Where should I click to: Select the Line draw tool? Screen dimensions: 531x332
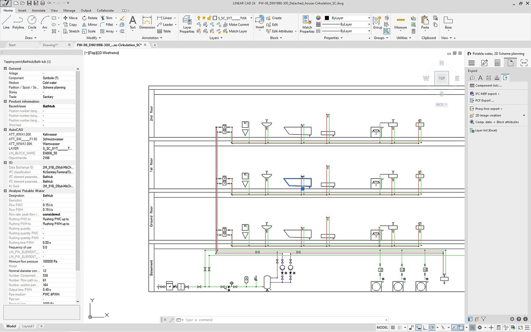6,22
